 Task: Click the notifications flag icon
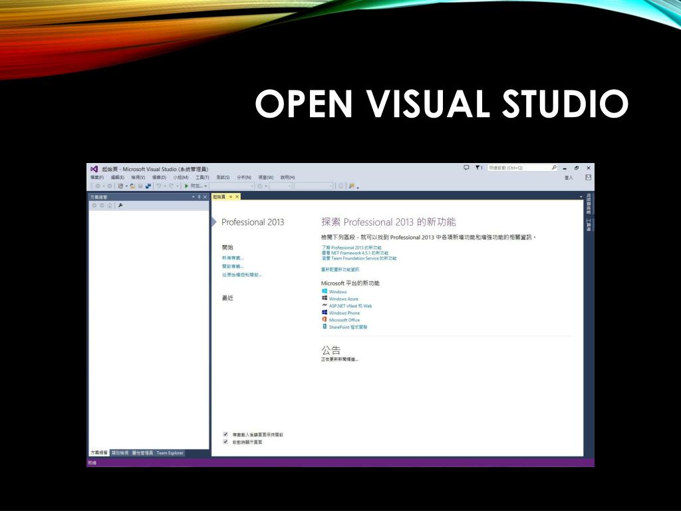pos(478,167)
